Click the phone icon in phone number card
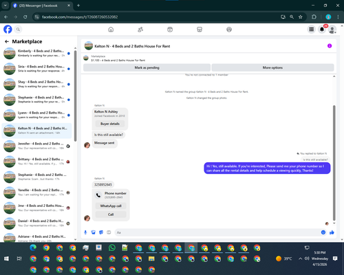 (x=98, y=195)
